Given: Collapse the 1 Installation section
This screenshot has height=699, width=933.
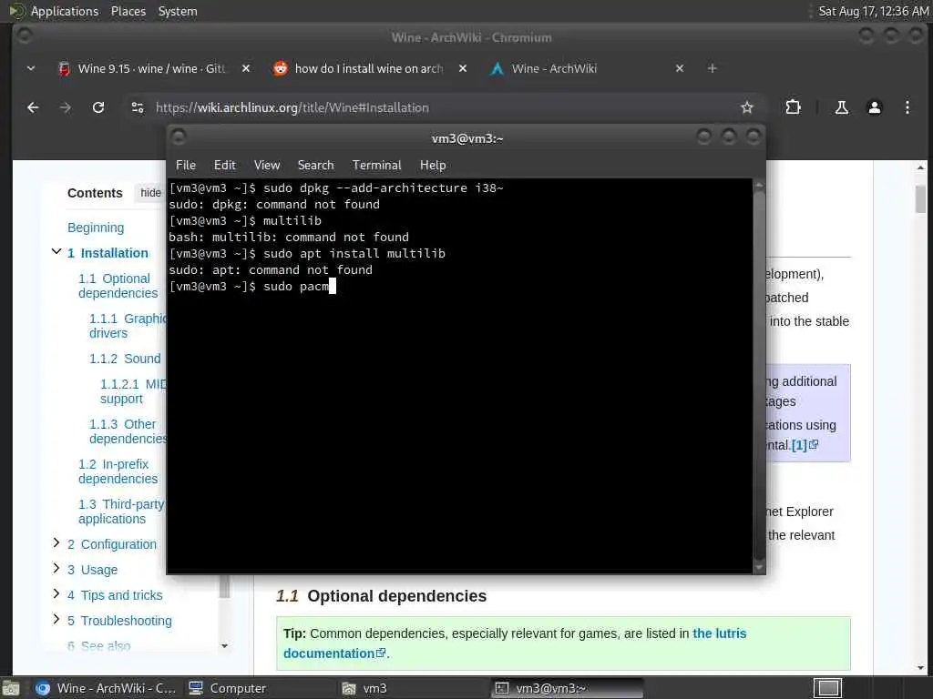Looking at the screenshot, I should [56, 252].
